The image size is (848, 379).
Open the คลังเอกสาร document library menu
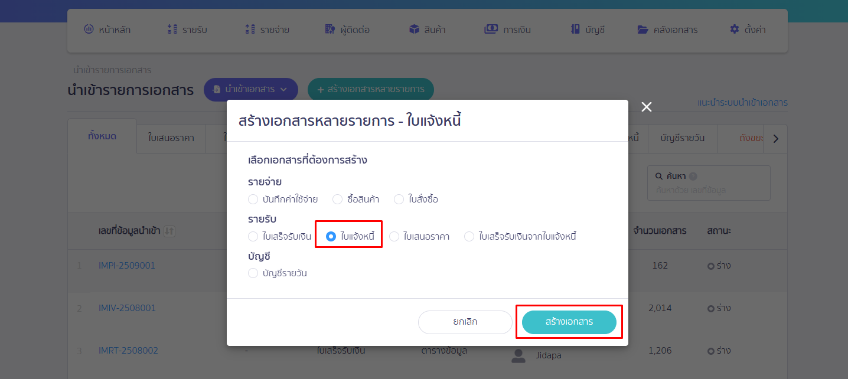(667, 30)
